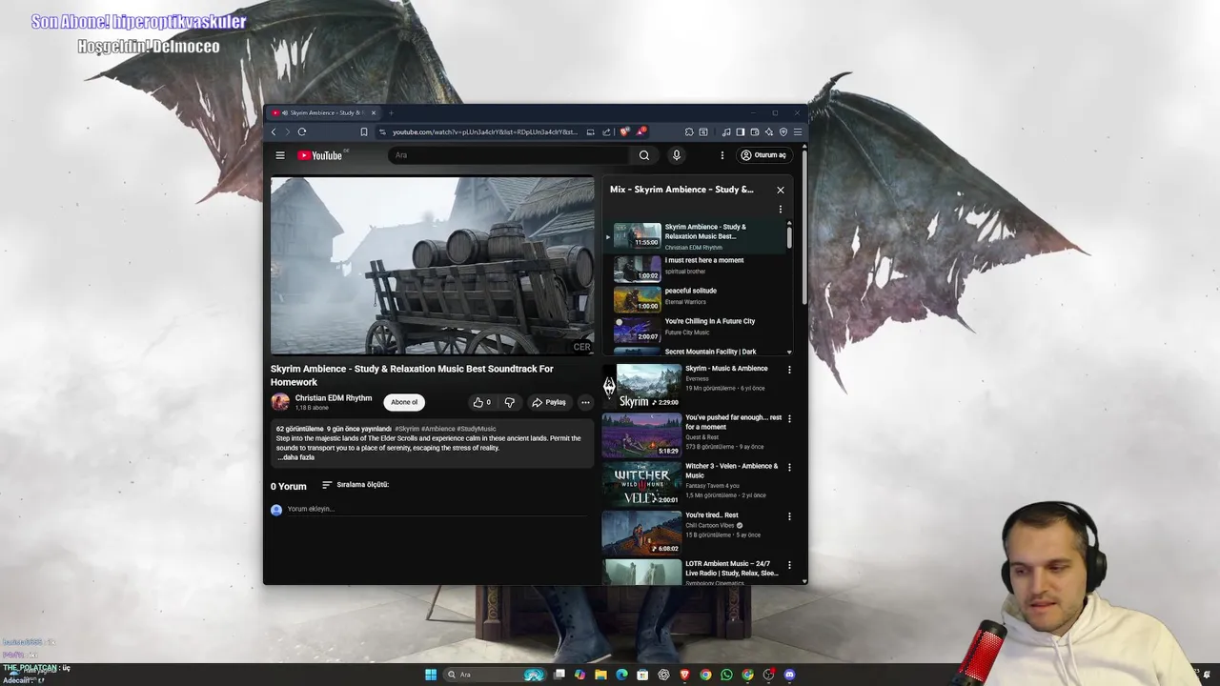
Task: Open the YouTube hamburger guide menu
Action: (280, 155)
